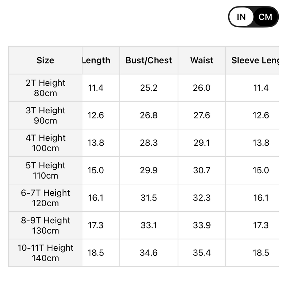Click the 32.3 Waist value for 6-7T
This screenshot has height=287, width=287.
tap(202, 198)
